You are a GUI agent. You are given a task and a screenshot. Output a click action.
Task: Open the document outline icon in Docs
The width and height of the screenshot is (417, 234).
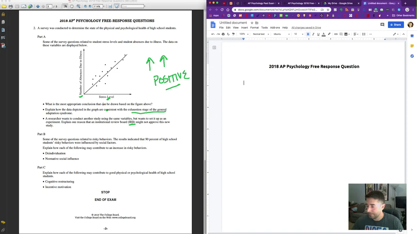pyautogui.click(x=214, y=47)
